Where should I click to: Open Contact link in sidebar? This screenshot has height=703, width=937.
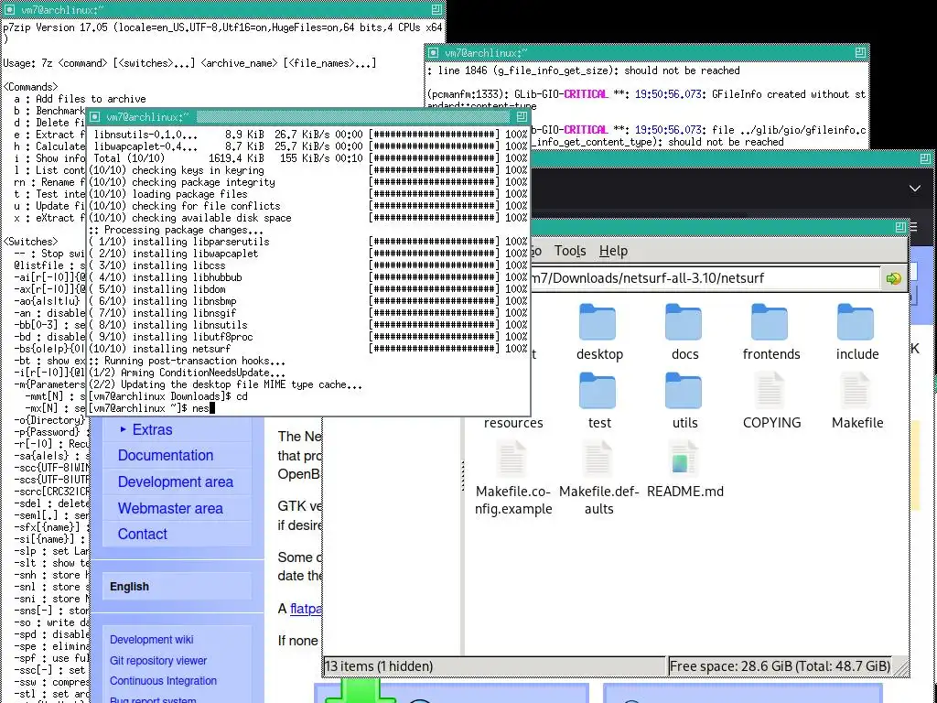click(142, 535)
